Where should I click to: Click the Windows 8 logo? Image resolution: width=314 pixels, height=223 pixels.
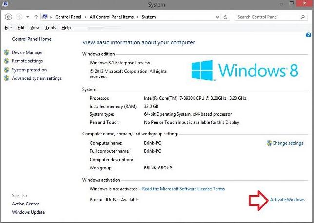coord(244,70)
